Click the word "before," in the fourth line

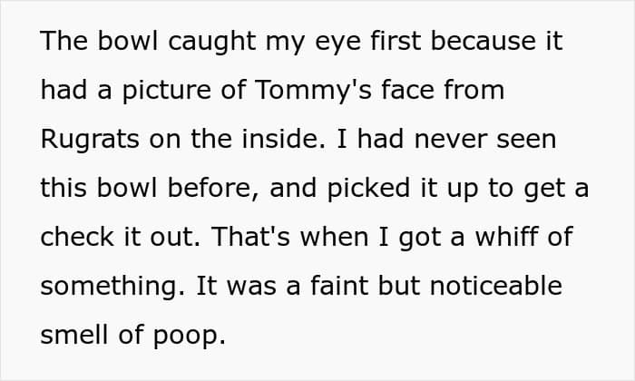[213, 189]
